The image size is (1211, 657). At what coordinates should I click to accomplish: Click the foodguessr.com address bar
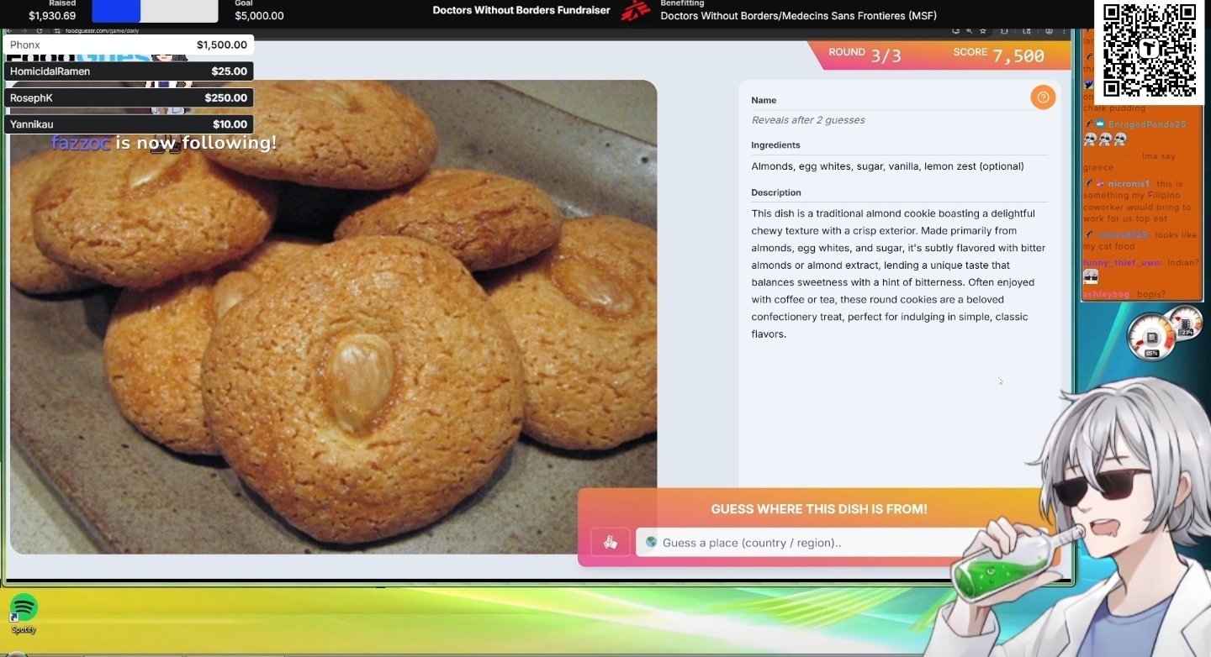click(x=101, y=31)
